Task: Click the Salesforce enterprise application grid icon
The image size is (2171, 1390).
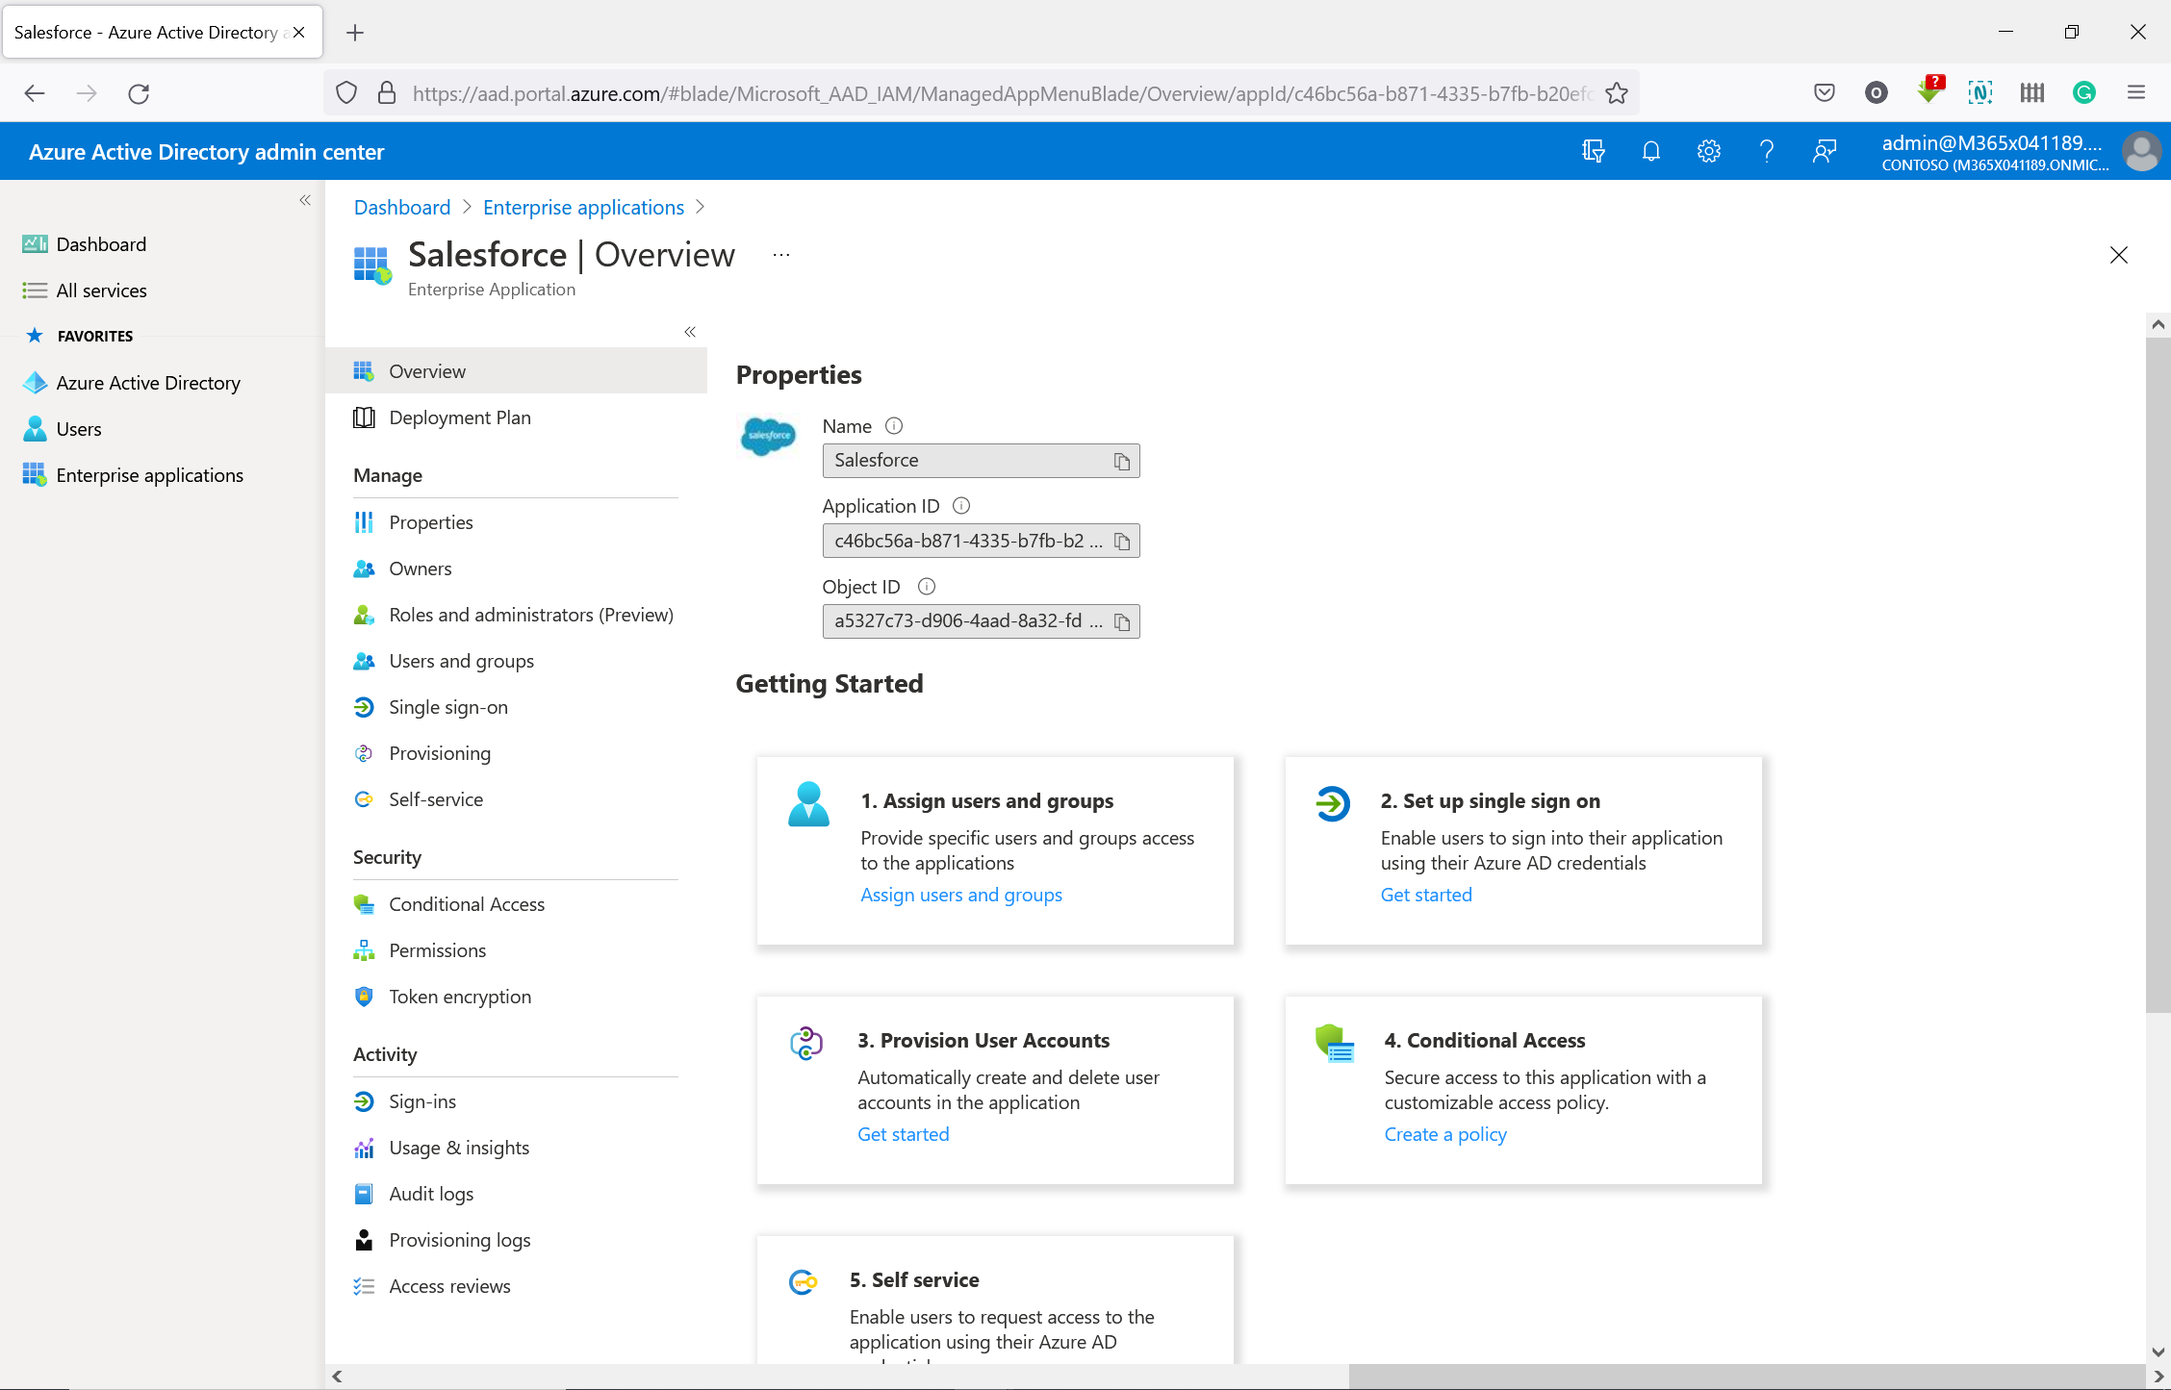Action: 372,265
